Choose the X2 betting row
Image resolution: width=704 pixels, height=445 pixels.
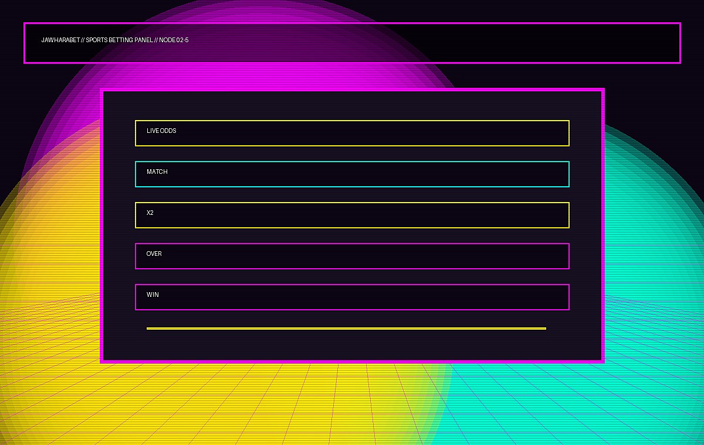[x=352, y=215]
